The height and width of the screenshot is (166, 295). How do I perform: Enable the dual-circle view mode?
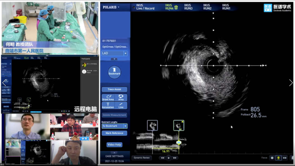[x=285, y=158]
